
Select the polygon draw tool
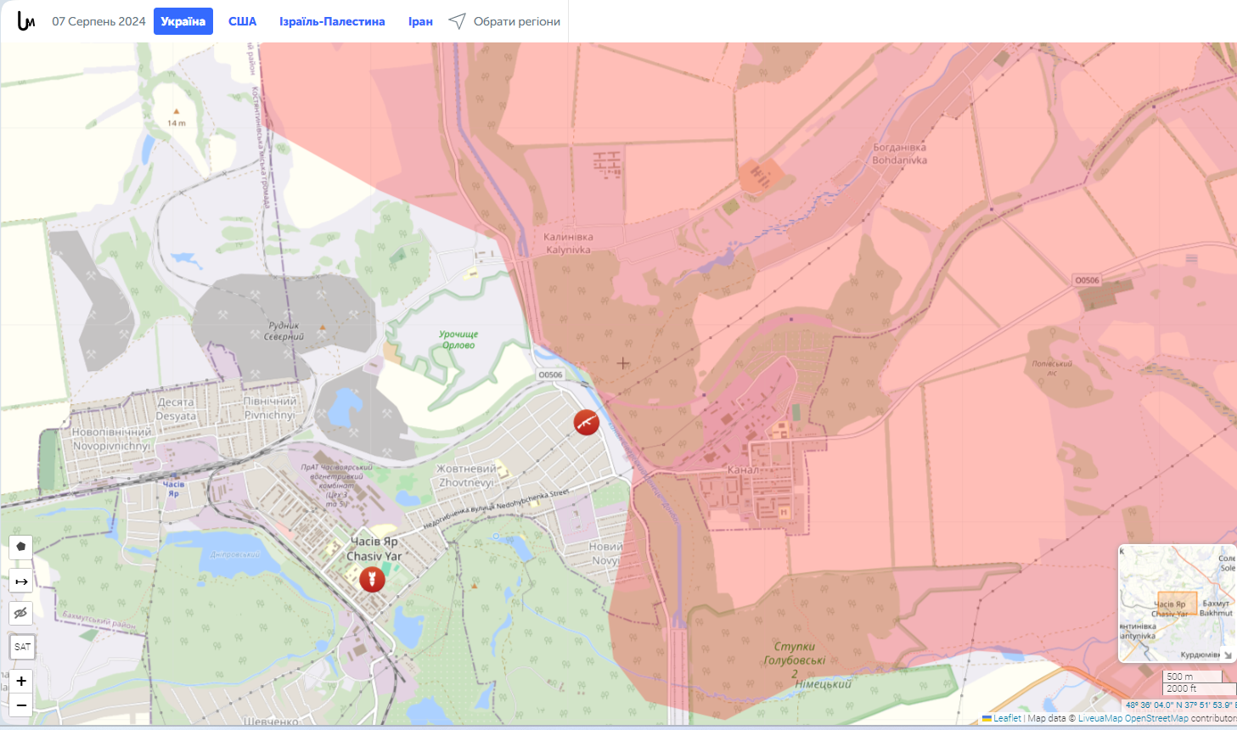[x=21, y=547]
